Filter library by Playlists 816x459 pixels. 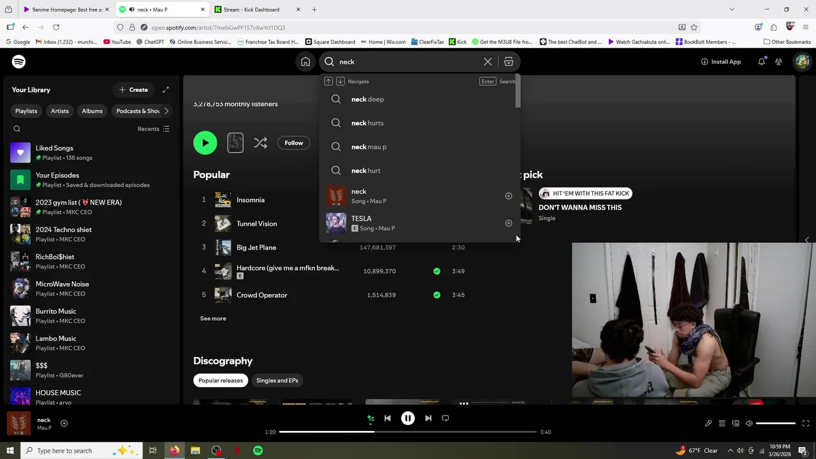pos(26,111)
